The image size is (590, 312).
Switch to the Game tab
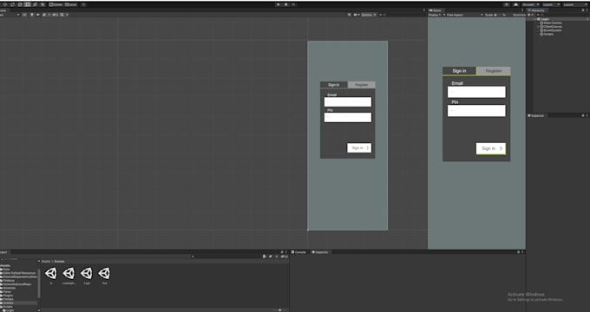pos(436,10)
